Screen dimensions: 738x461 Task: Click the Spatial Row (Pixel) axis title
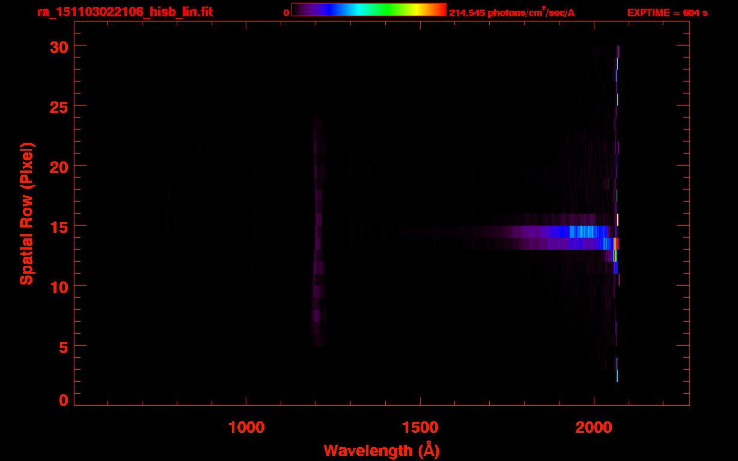(x=26, y=214)
